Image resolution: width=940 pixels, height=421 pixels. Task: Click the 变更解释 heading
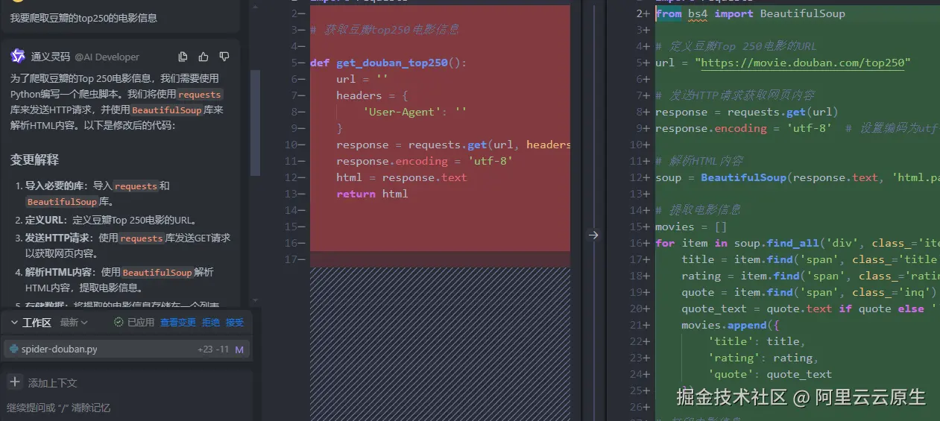34,159
